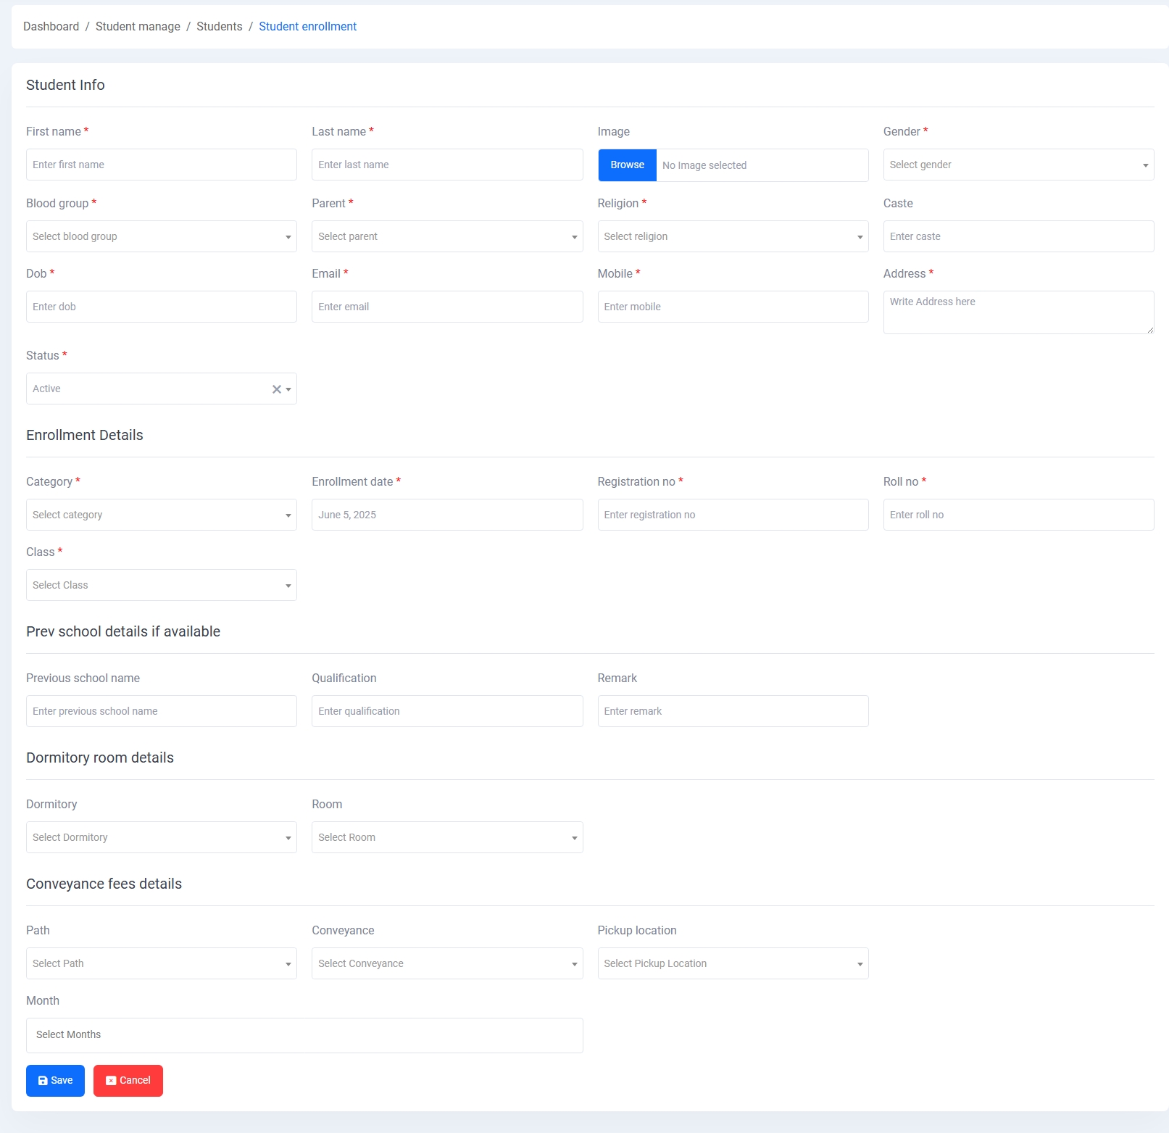Open the Select blood group dropdown
The height and width of the screenshot is (1133, 1169).
[161, 236]
